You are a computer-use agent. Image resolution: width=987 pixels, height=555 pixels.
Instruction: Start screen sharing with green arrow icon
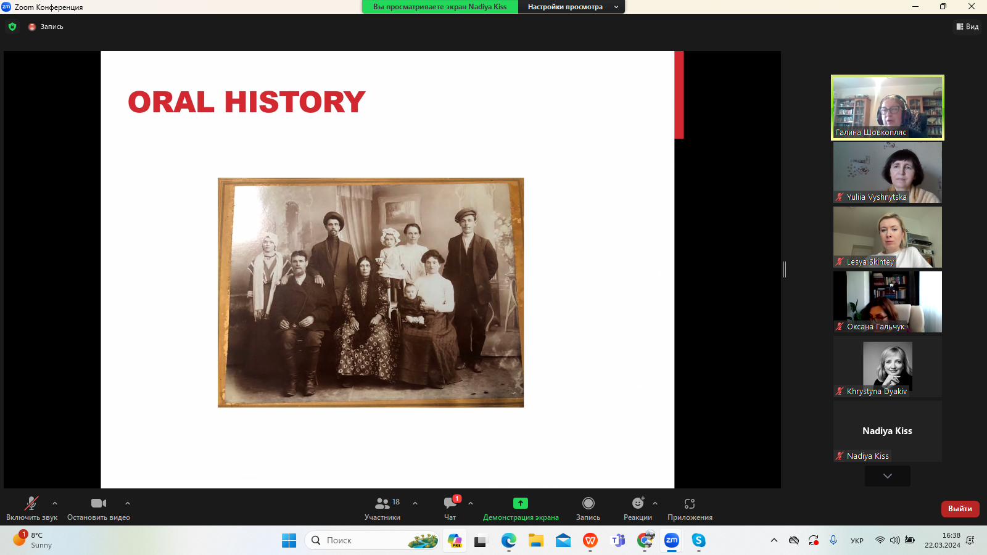tap(521, 509)
